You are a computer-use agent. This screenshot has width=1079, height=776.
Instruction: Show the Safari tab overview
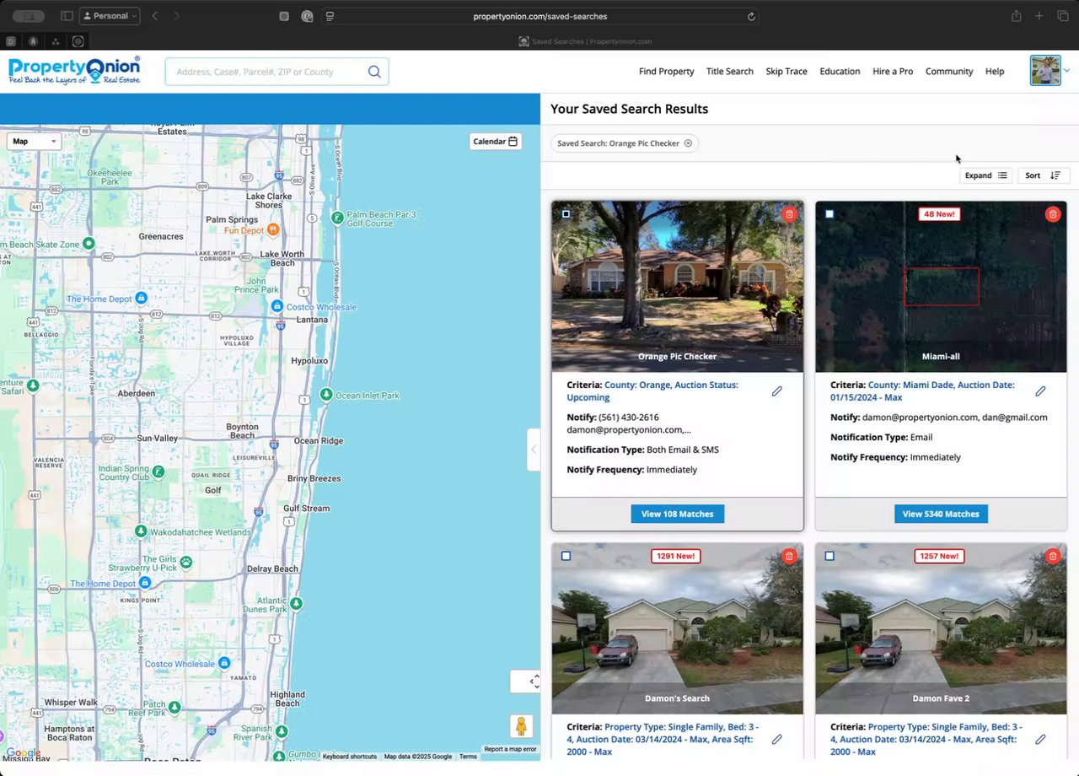point(1062,16)
